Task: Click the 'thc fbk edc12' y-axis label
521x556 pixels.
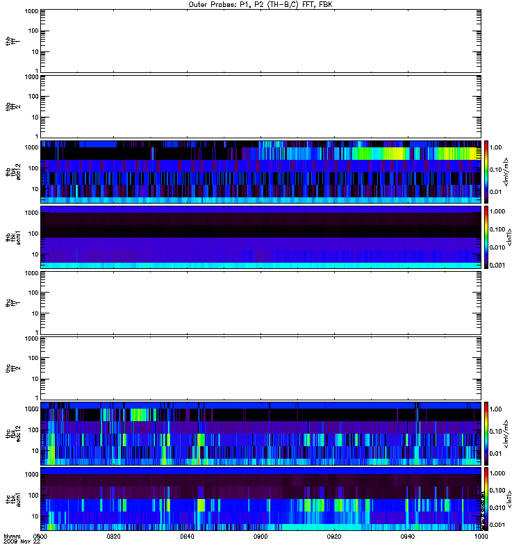Action: tap(13, 434)
